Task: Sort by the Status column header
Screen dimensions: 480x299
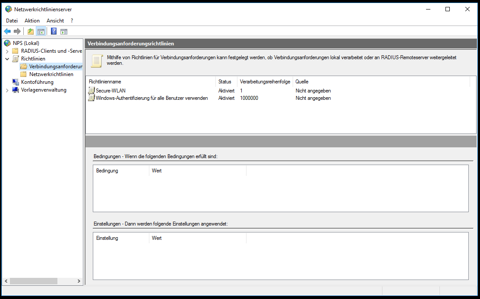Action: [x=227, y=82]
